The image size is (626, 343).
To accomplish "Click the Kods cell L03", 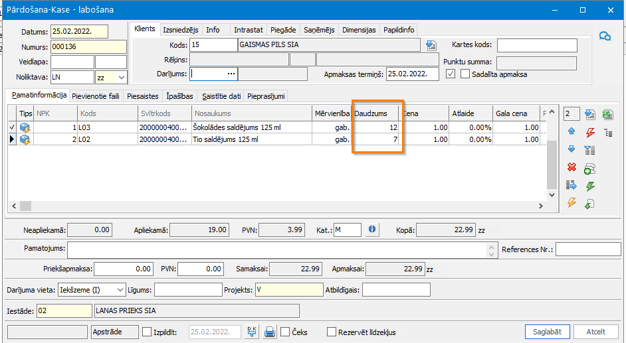I will (x=108, y=127).
